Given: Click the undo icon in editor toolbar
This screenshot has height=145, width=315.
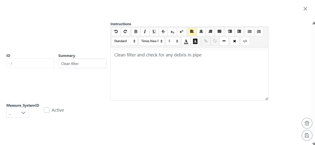Looking at the screenshot, I should [x=116, y=31].
